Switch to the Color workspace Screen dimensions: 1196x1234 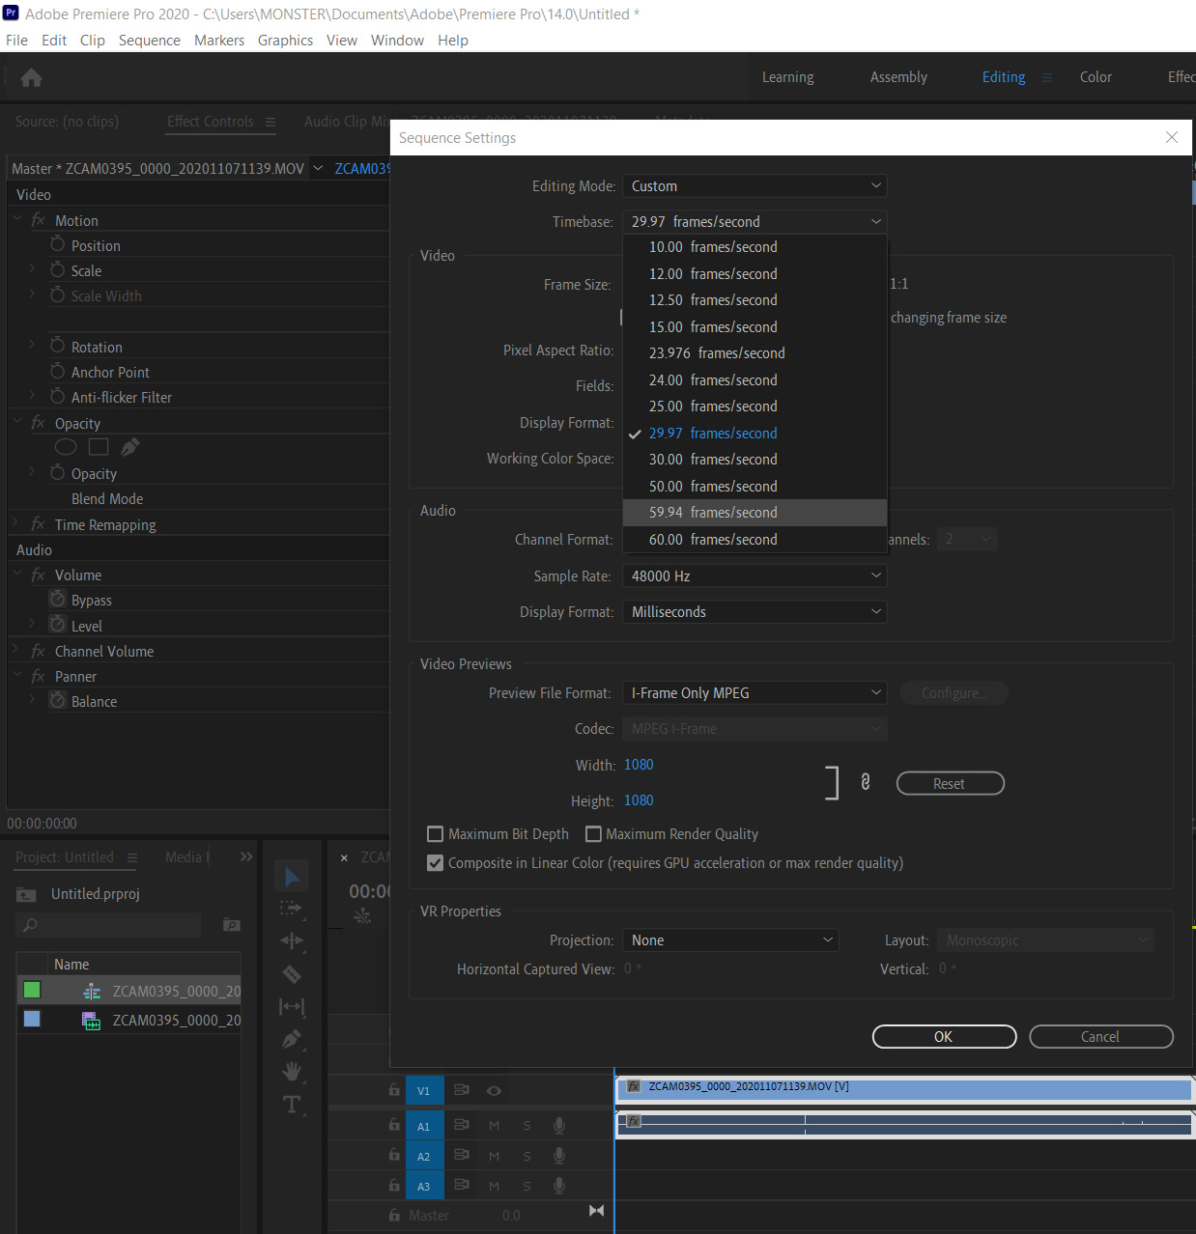pyautogui.click(x=1096, y=77)
